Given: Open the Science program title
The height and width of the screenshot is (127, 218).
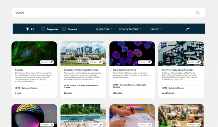Looking at the screenshot, I should pyautogui.click(x=19, y=70).
